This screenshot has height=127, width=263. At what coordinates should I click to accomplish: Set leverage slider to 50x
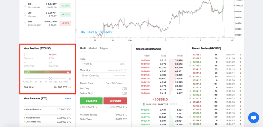pos(61,79)
